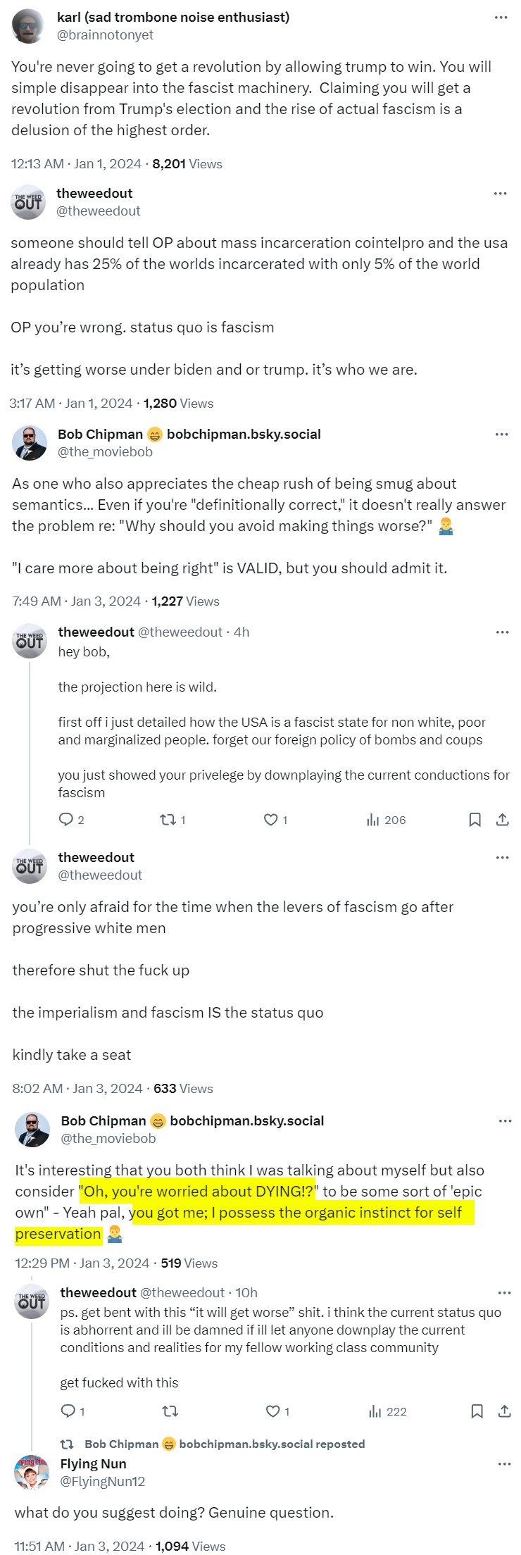
Task: Like the 'ps. get bent' tweet
Action: click(272, 1411)
